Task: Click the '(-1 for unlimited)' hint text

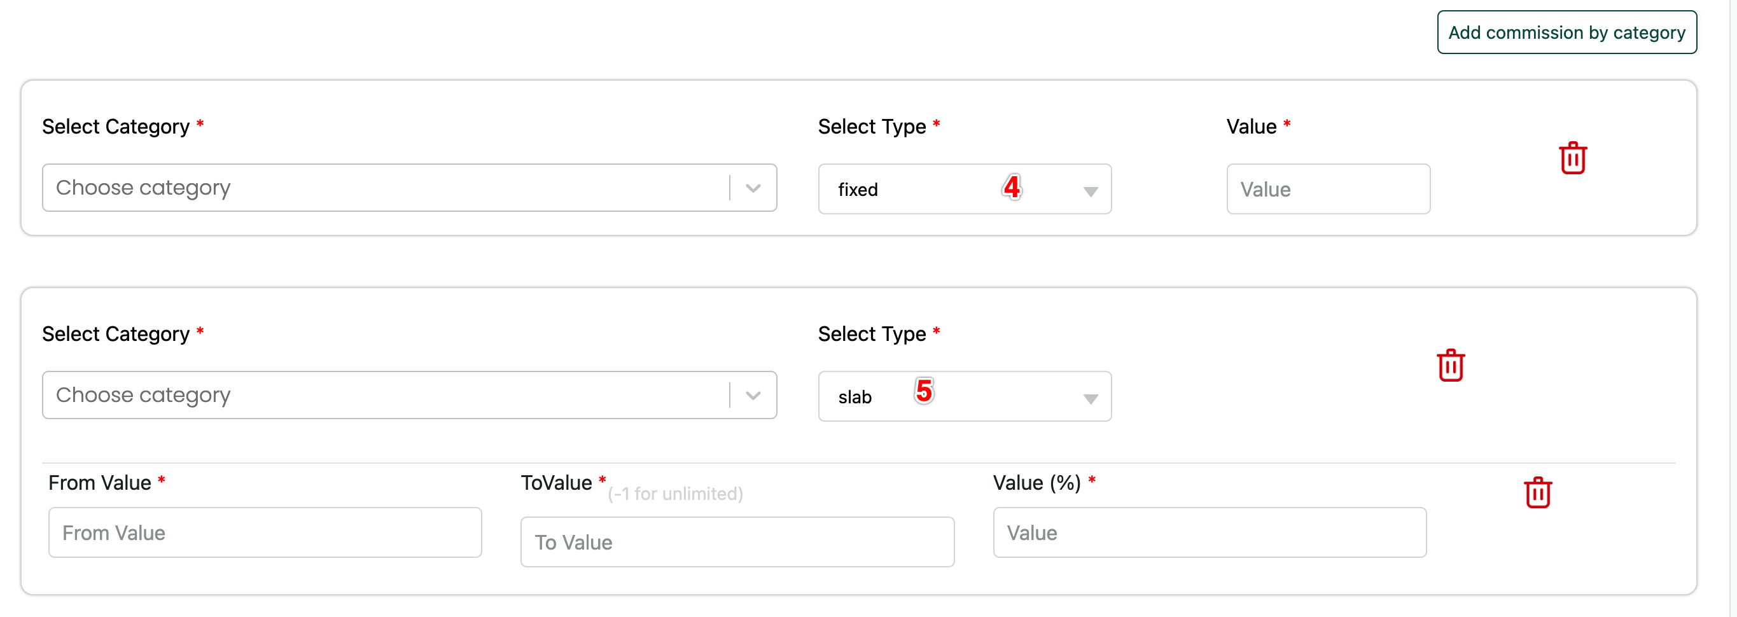Action: pyautogui.click(x=674, y=494)
